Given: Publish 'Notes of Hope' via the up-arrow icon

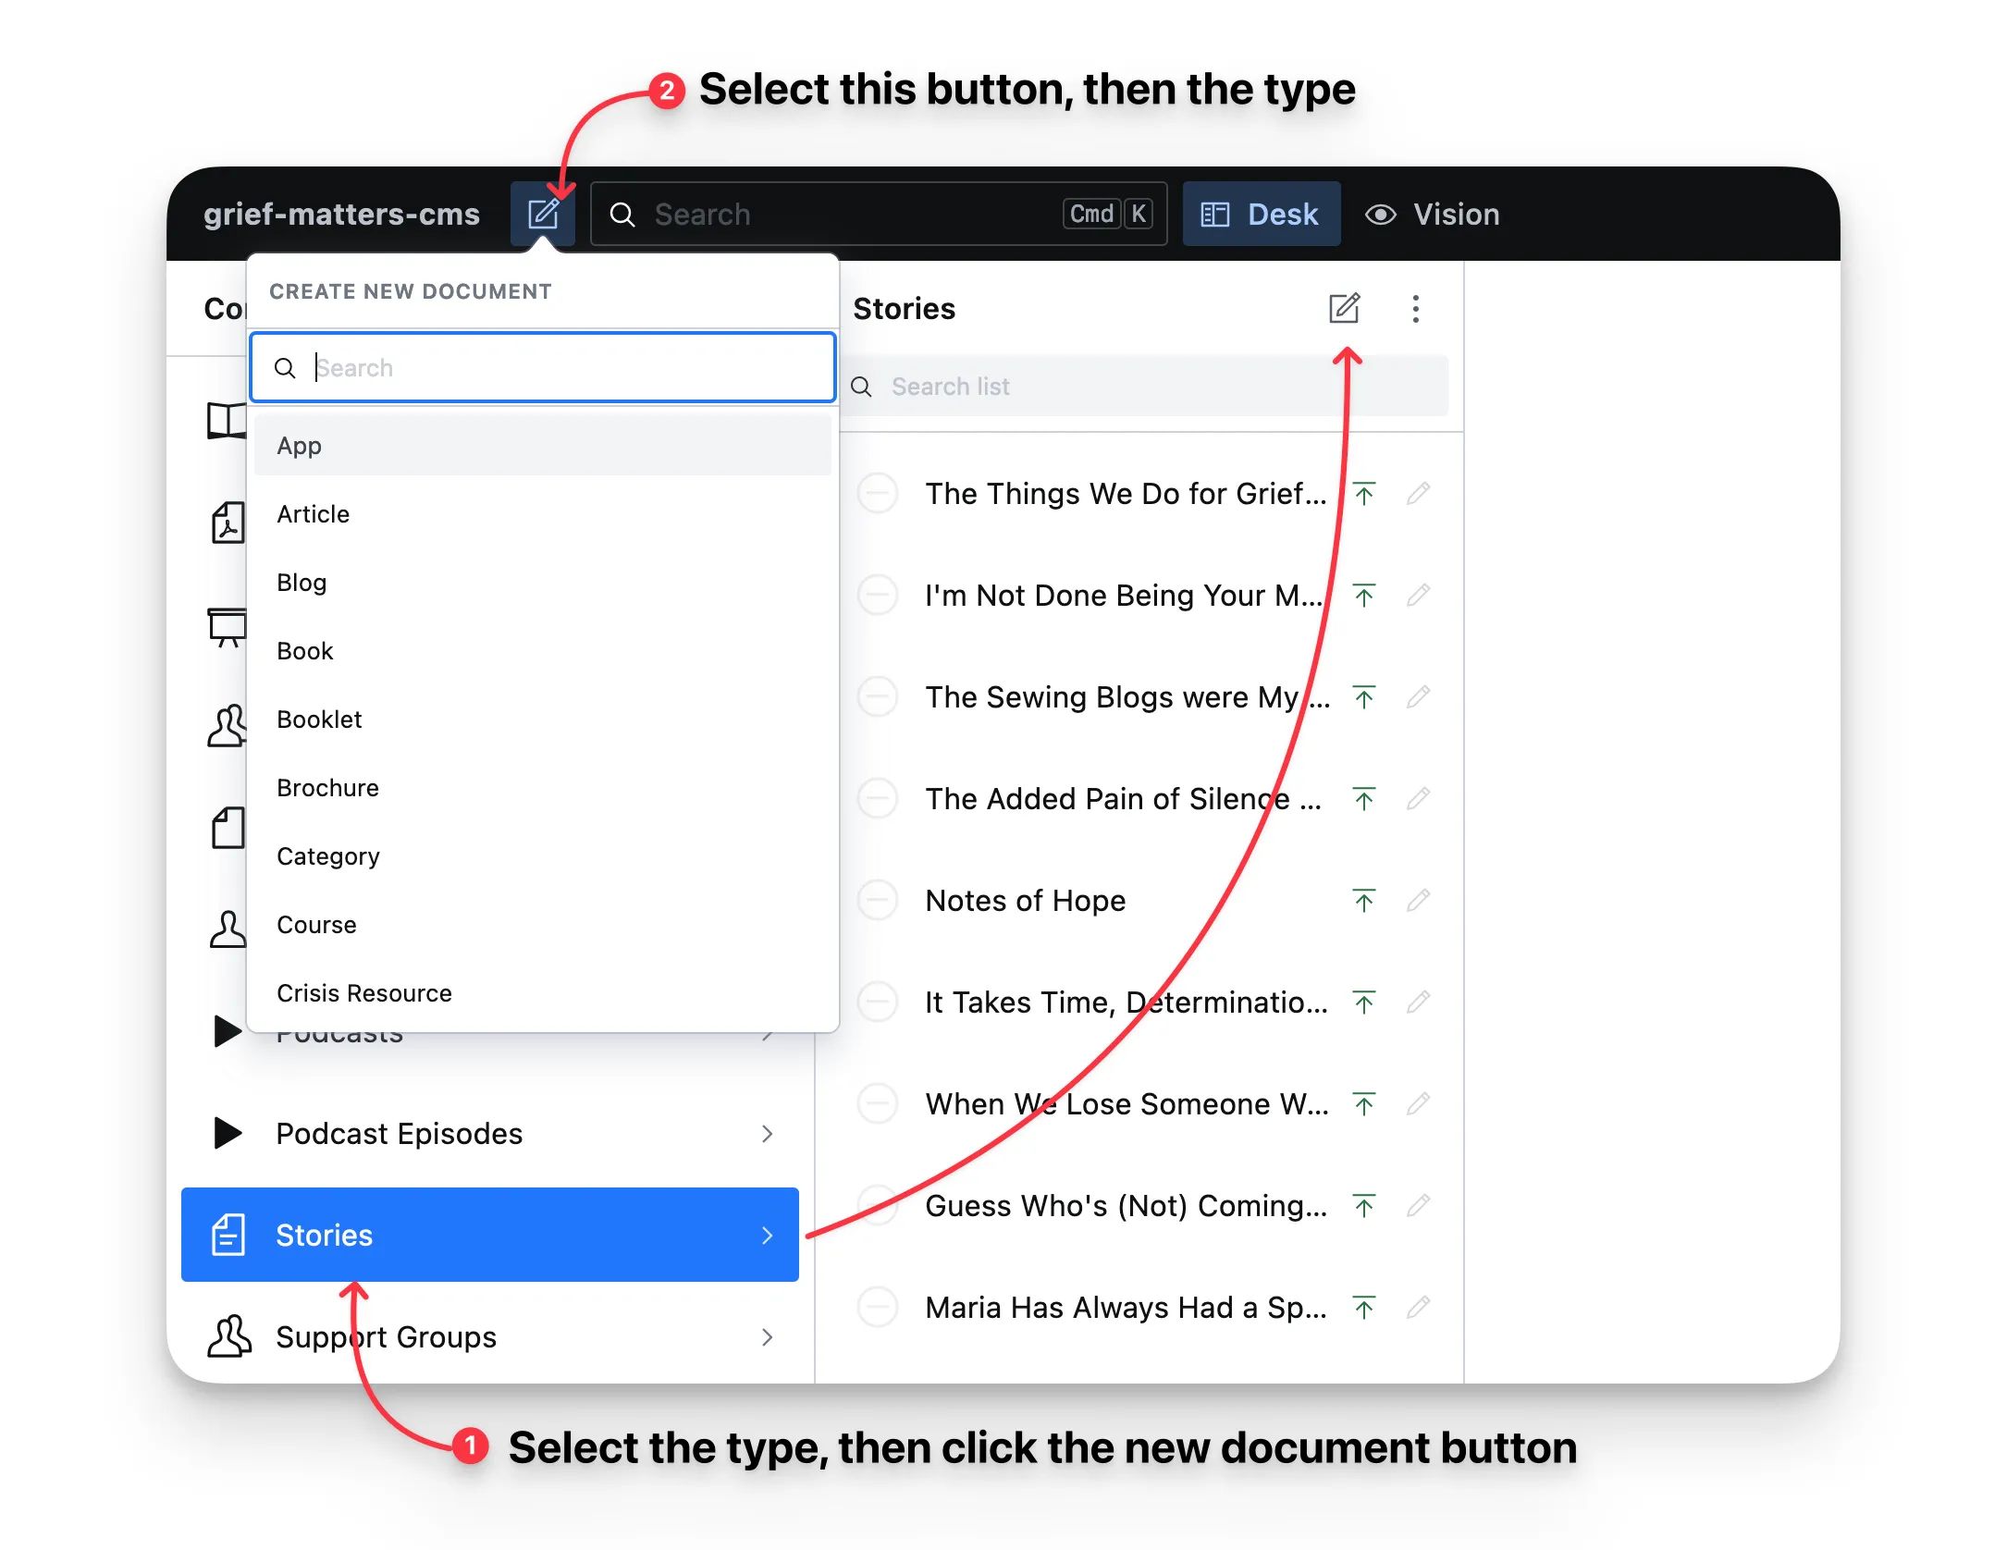Looking at the screenshot, I should pos(1363,900).
